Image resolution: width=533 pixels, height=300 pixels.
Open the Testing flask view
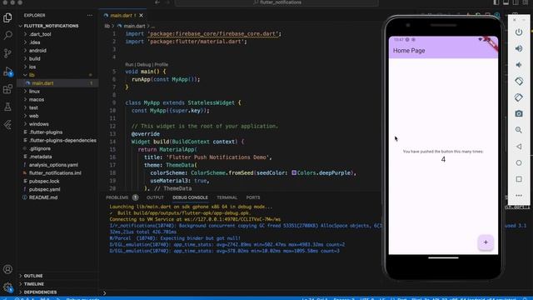[7, 107]
